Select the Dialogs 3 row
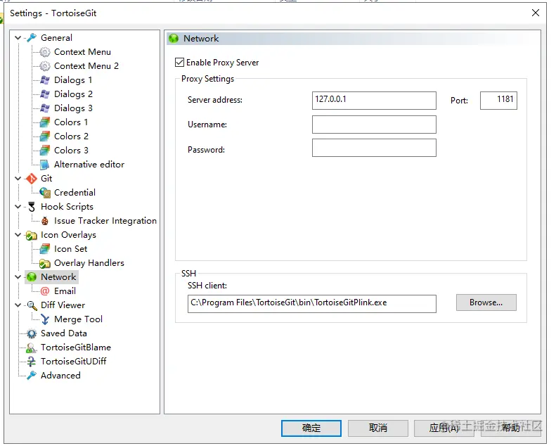The width and height of the screenshot is (556, 446). click(73, 108)
